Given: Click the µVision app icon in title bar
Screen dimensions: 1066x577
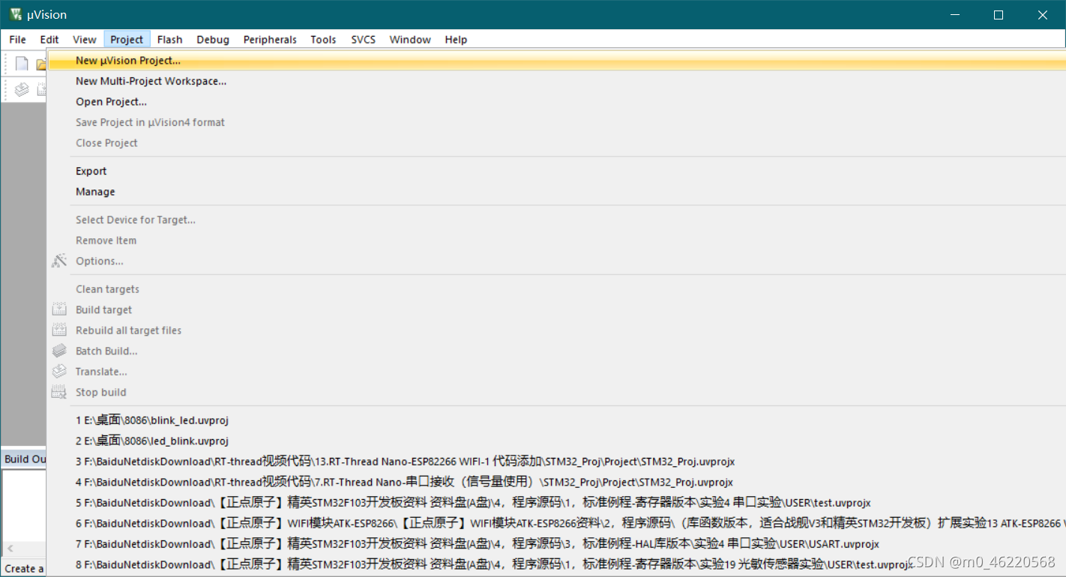Looking at the screenshot, I should 16,14.
